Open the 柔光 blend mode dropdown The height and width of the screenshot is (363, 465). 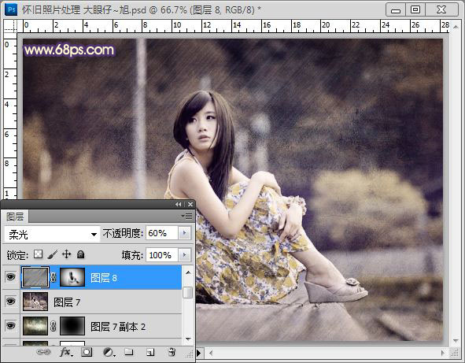coord(52,234)
